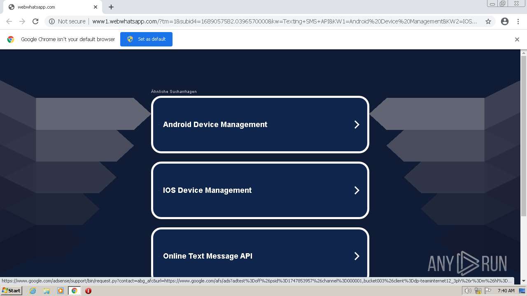
Task: Go forward using the forward arrow
Action: coord(22,21)
